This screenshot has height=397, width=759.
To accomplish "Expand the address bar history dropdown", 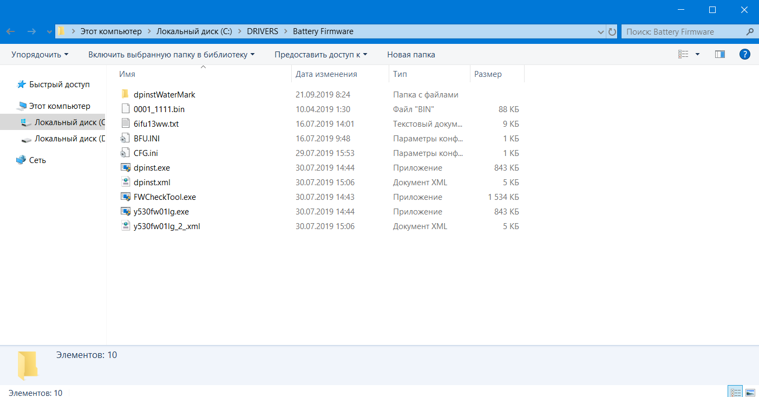I will pyautogui.click(x=601, y=32).
